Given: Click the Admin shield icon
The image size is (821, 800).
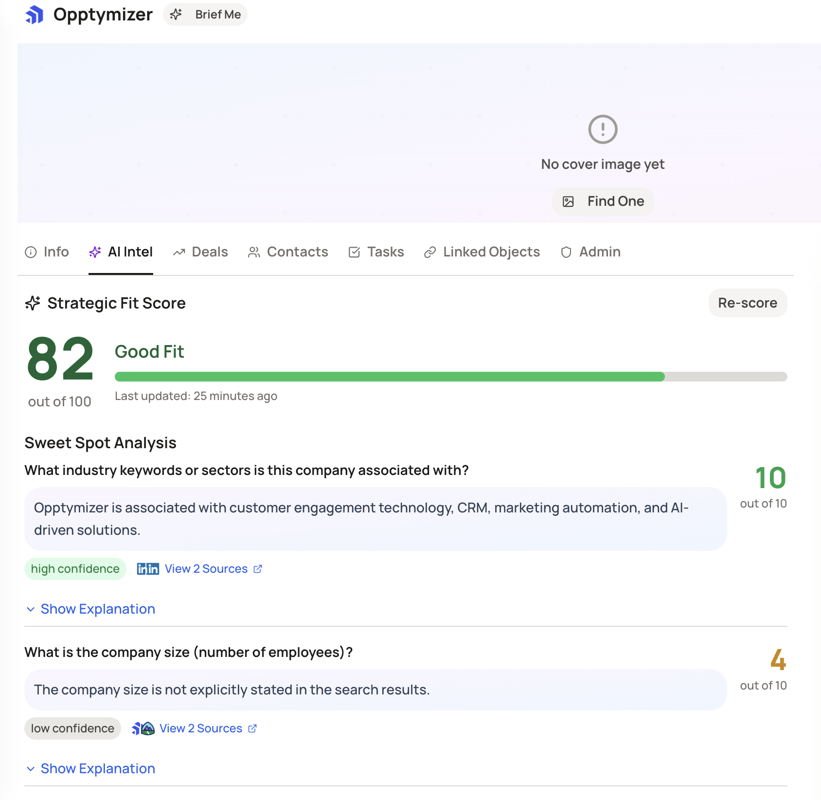Looking at the screenshot, I should point(566,252).
